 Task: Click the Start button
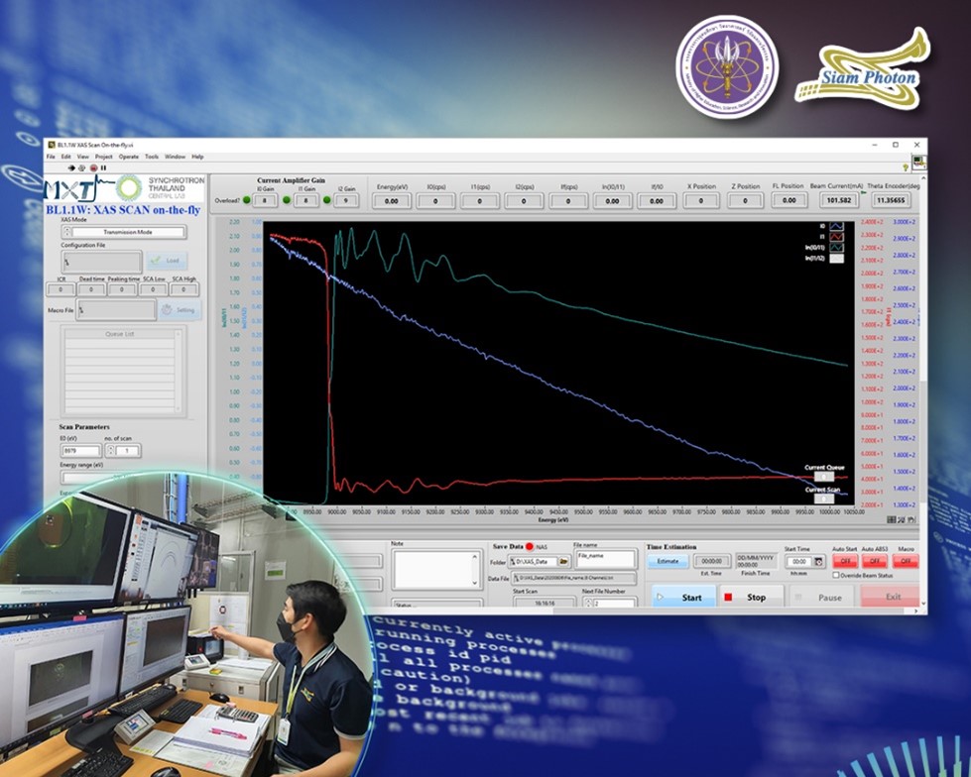683,597
